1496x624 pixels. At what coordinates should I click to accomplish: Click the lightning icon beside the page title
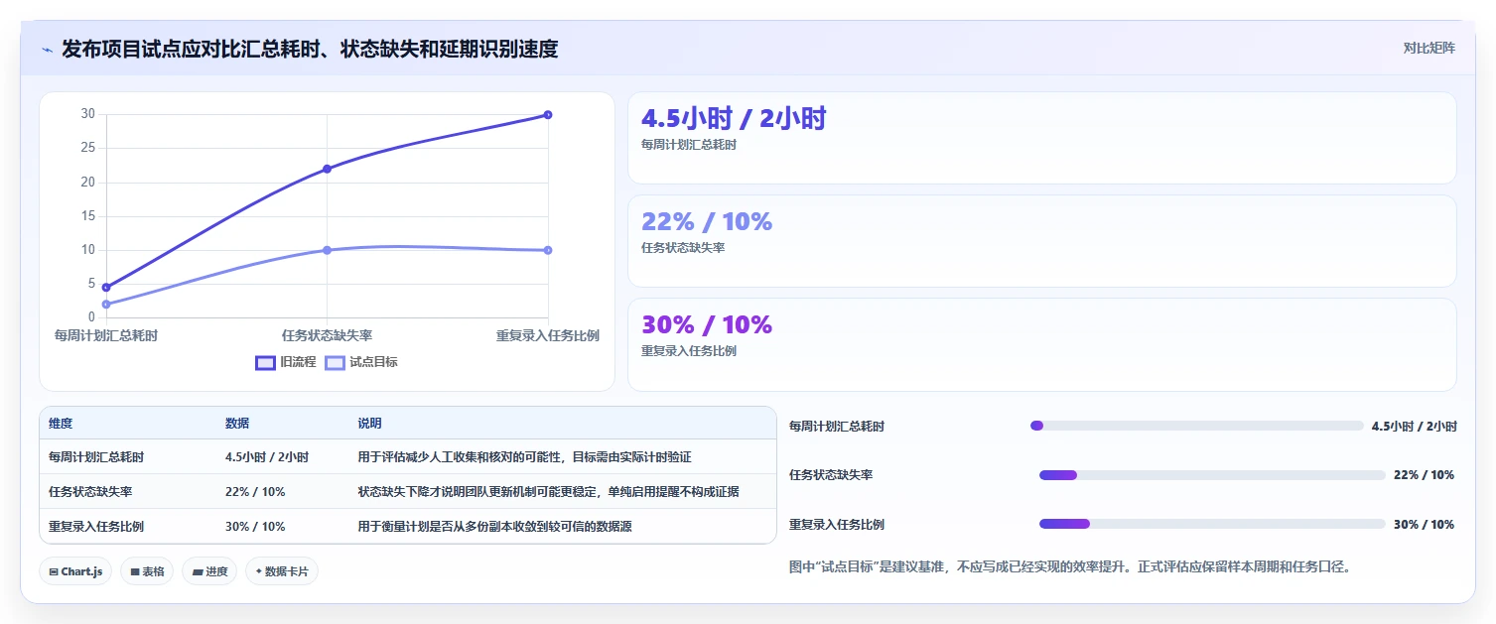47,50
